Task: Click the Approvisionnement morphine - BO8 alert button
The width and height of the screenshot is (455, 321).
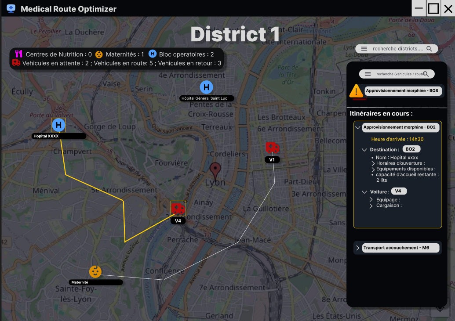Action: pyautogui.click(x=403, y=91)
